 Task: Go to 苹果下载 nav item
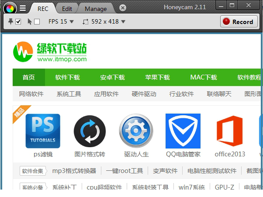[158, 77]
